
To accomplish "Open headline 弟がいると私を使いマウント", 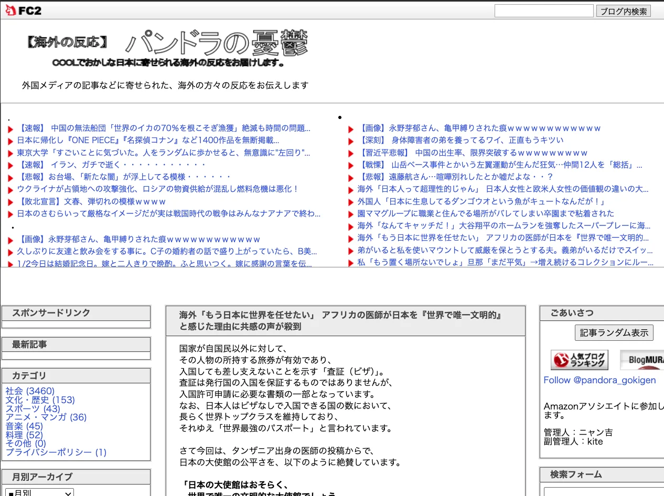I will (x=505, y=250).
